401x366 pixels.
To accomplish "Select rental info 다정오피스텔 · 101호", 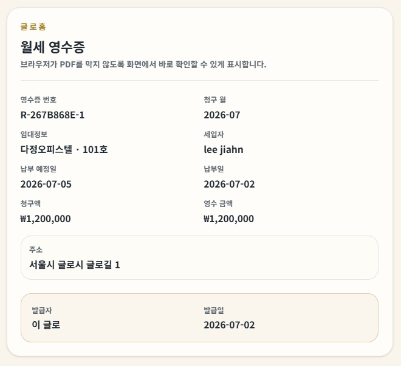I will (x=64, y=150).
